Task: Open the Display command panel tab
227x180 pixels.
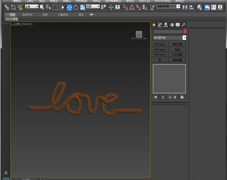Action: (177, 25)
